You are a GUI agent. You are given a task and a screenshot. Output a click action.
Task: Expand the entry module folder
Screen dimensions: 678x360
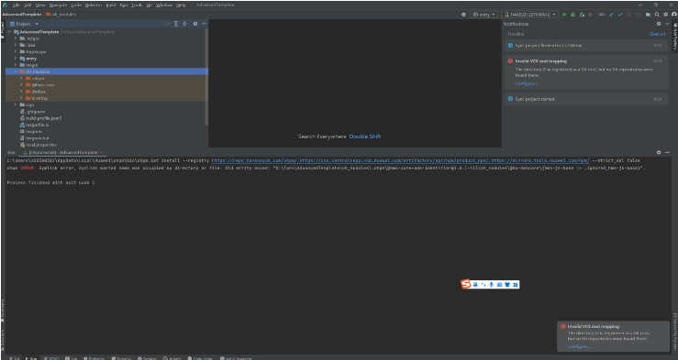[x=16, y=59]
